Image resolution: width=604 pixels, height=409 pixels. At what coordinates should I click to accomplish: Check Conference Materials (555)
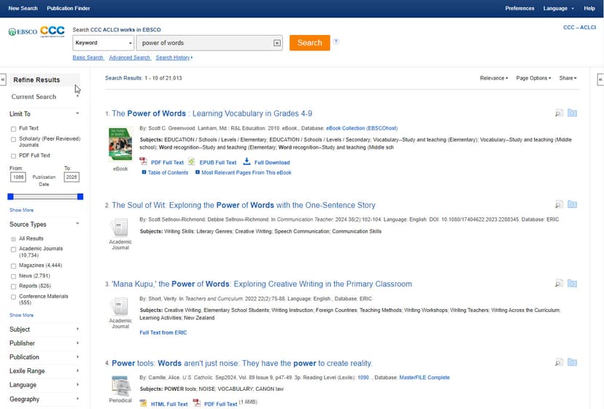(13, 297)
